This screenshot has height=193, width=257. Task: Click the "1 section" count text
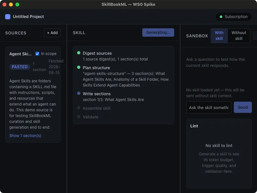pyautogui.click(x=39, y=67)
